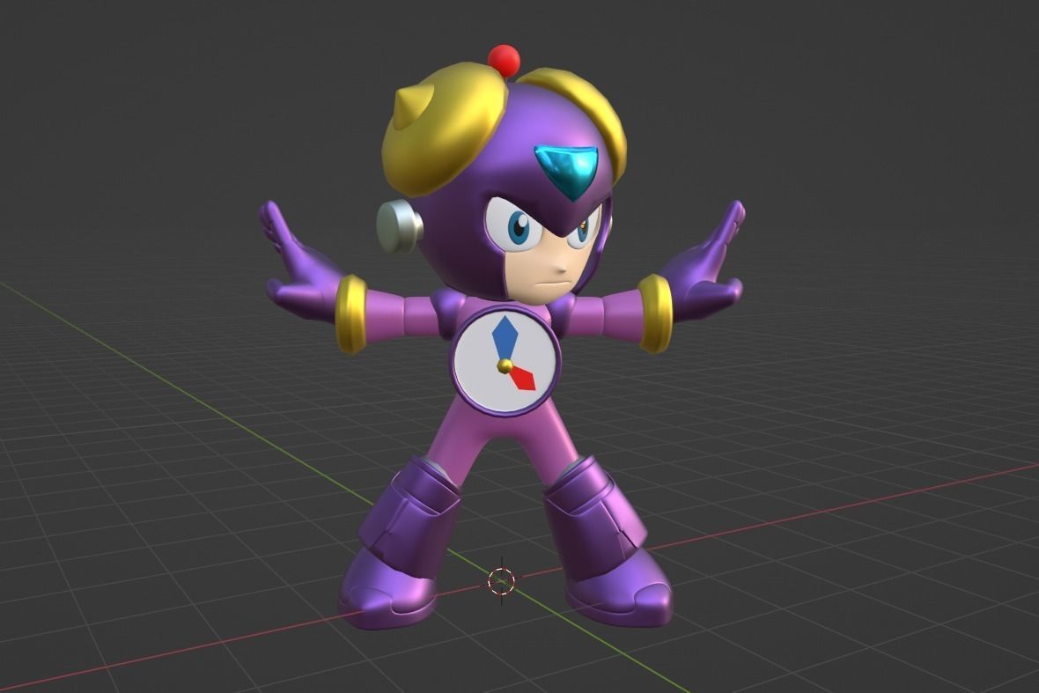The height and width of the screenshot is (693, 1039).
Task: Select the silver ear knob on the helmet
Action: [x=400, y=227]
